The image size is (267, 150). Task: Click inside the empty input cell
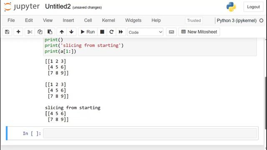pyautogui.click(x=150, y=133)
